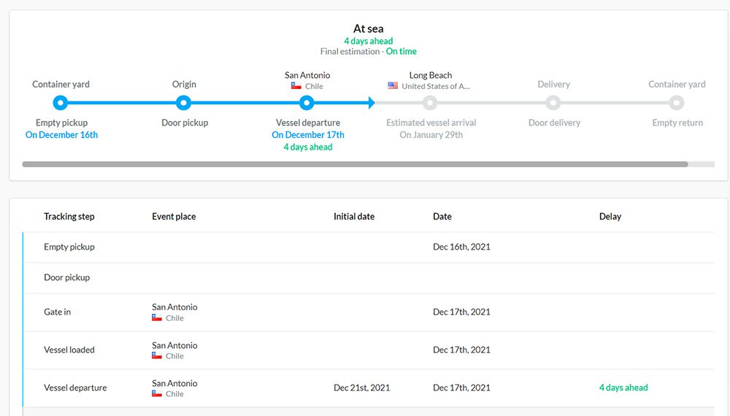Screen dimensions: 730x416
Task: Click the United States flag icon
Action: point(393,86)
